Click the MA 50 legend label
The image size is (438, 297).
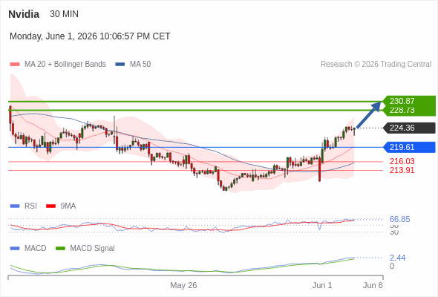140,65
